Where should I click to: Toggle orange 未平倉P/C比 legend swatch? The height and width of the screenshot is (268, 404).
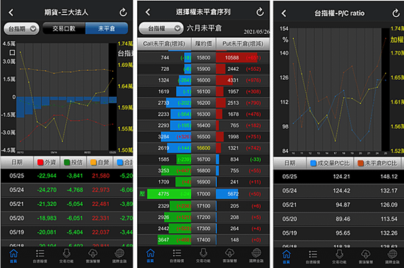(x=361, y=163)
